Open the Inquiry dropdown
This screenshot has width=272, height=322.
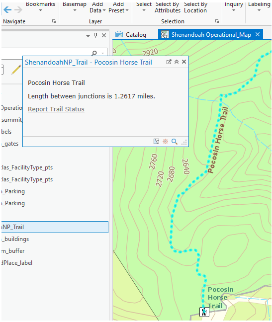click(x=234, y=7)
